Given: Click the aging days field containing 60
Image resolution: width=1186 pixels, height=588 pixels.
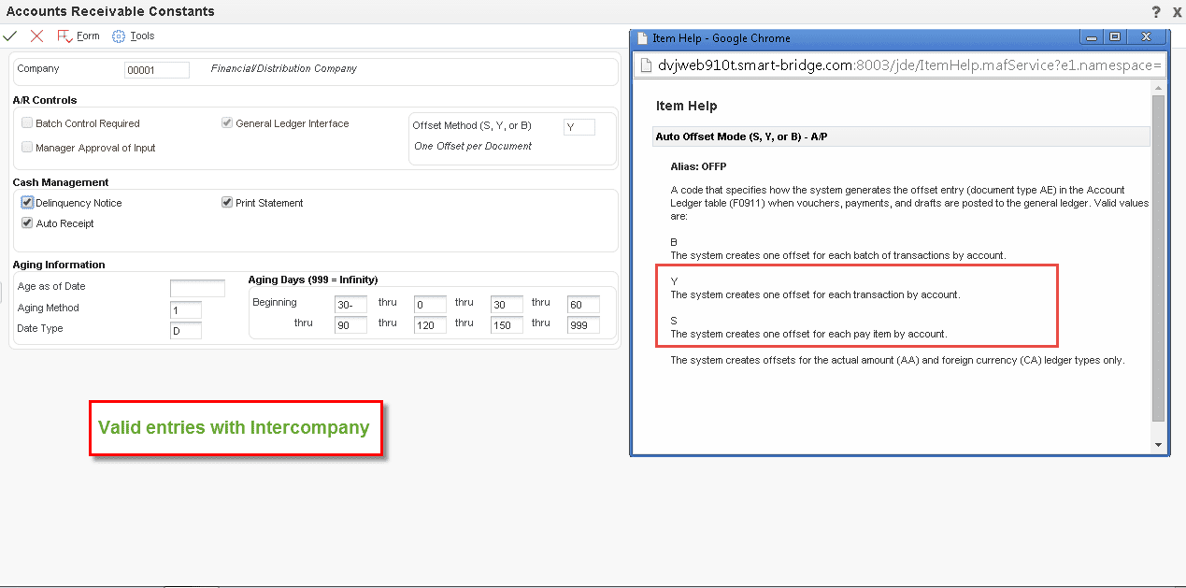Looking at the screenshot, I should (x=583, y=305).
